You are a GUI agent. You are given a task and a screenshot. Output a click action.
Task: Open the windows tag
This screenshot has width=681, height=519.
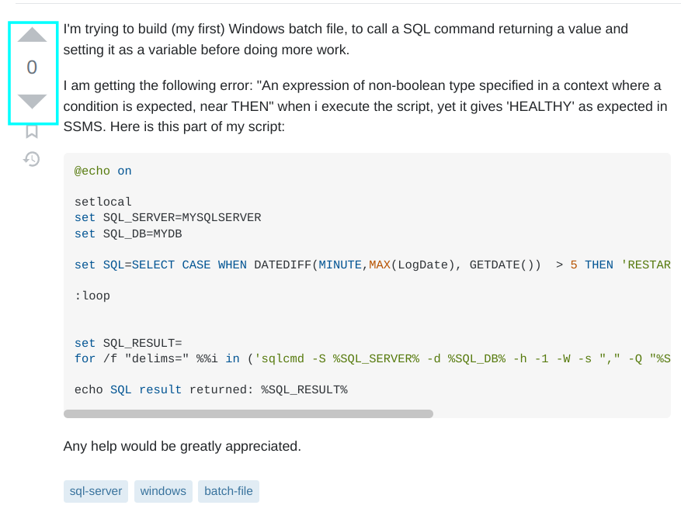tap(163, 491)
